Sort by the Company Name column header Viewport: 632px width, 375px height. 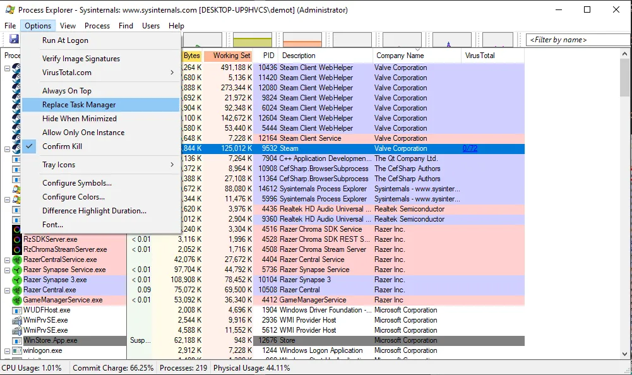pos(417,56)
